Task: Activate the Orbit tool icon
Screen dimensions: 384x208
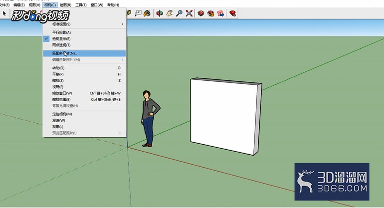Action: (160, 13)
